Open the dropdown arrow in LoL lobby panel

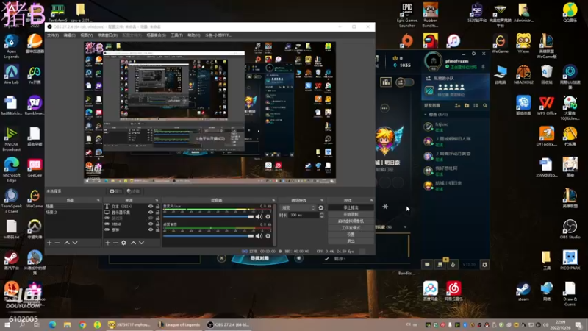405,227
